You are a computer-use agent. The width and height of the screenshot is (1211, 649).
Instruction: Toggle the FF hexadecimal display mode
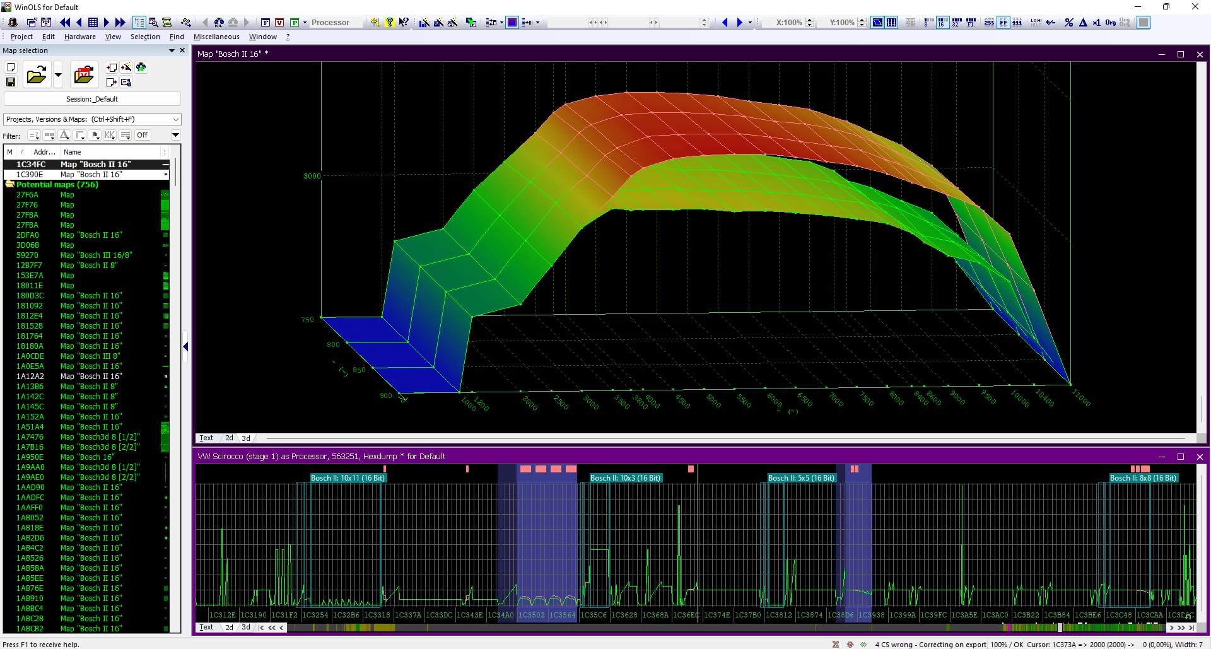tap(1003, 23)
